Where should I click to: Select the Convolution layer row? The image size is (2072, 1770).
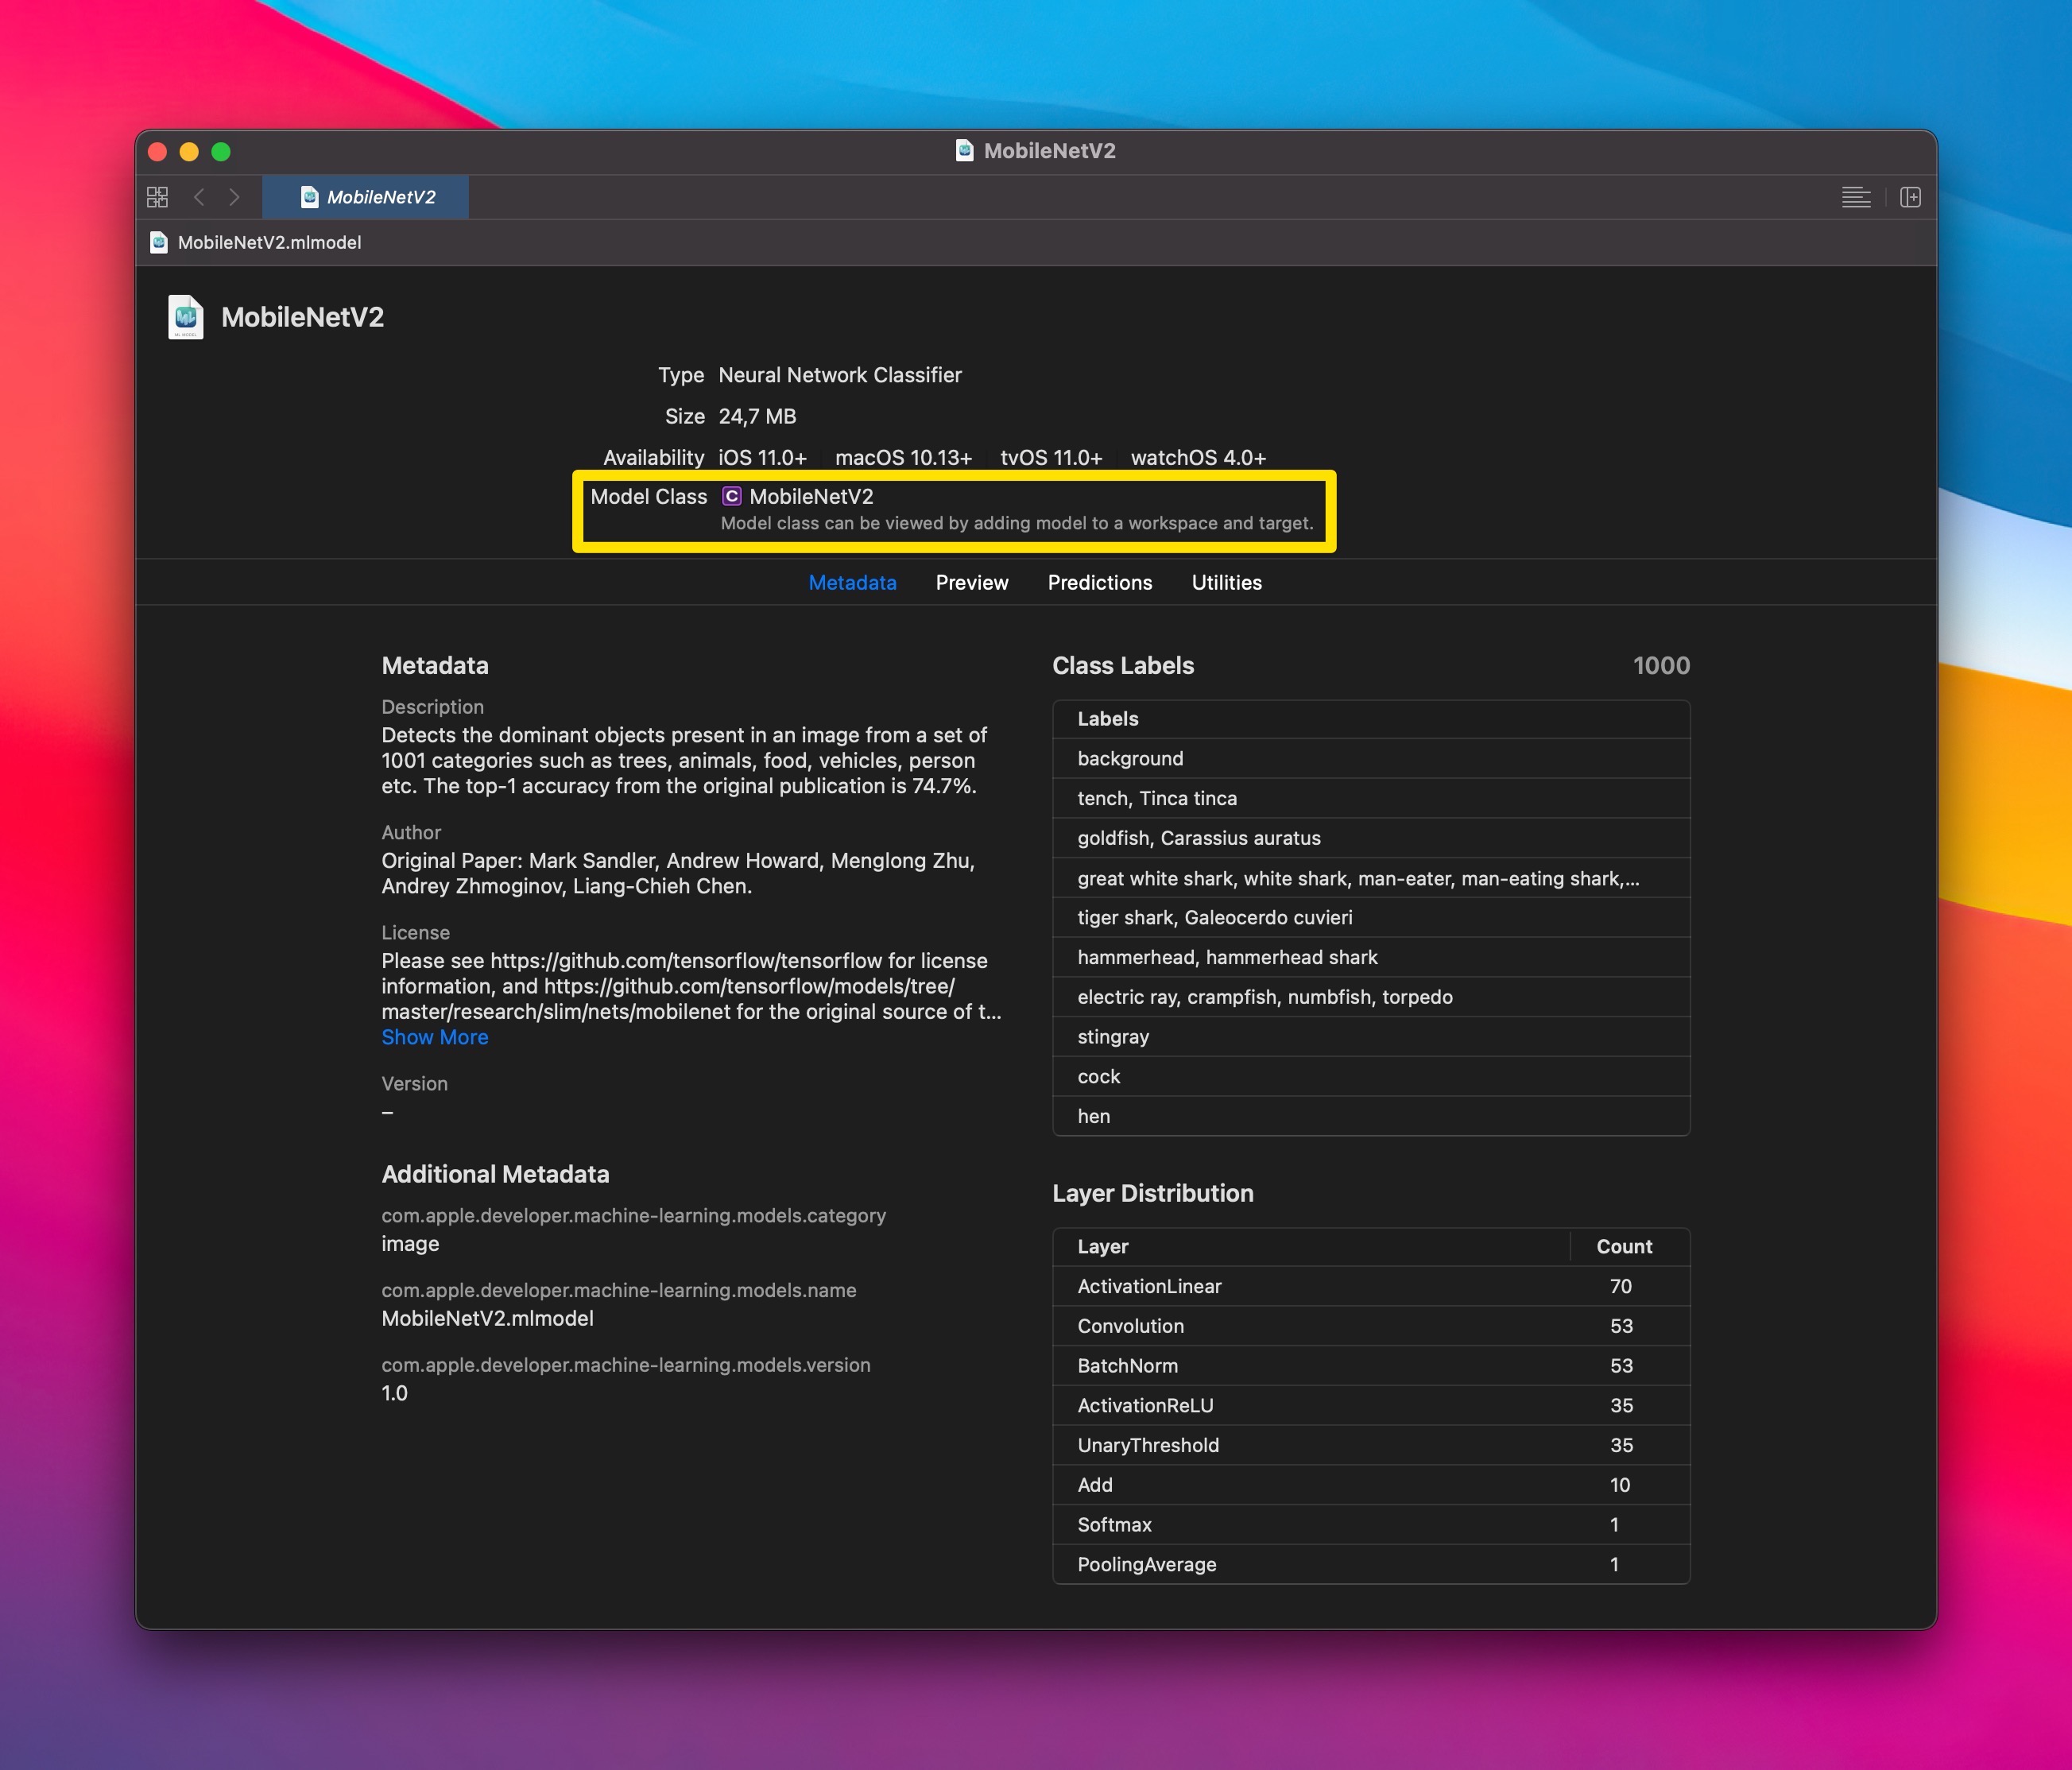pyautogui.click(x=1371, y=1326)
